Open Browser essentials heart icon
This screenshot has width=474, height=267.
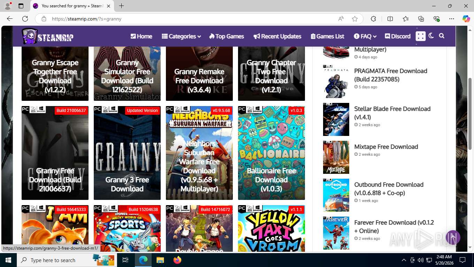436,19
